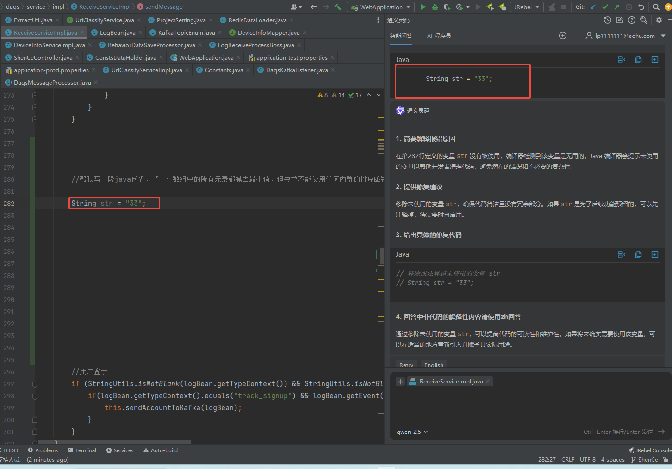Push commits via green Git up-right arrow
The image size is (672, 469).
617,7
